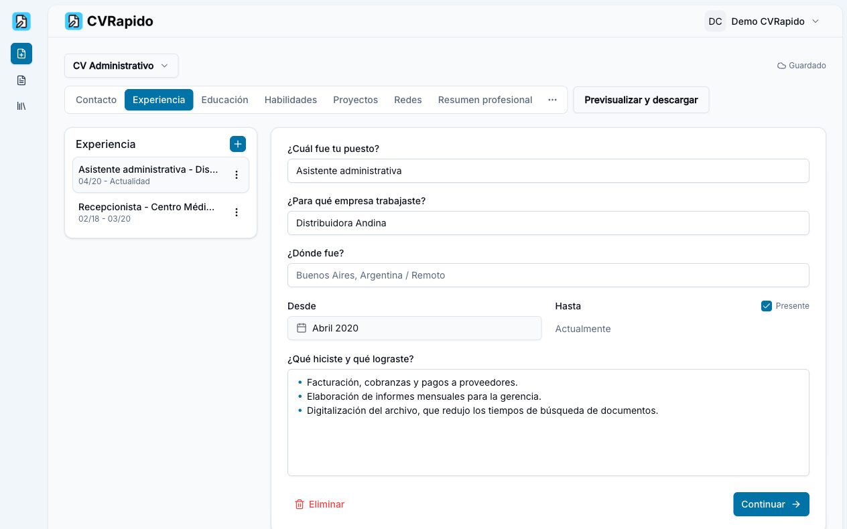Click the Continuar button

coord(771,504)
